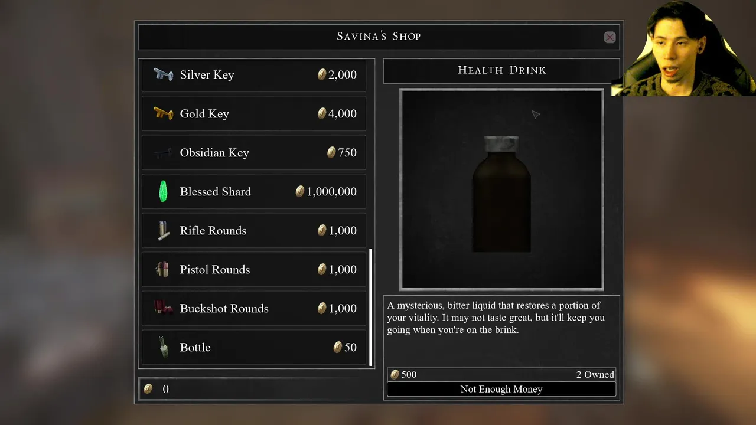Click the Silver Key icon
Viewport: 756px width, 425px height.
tap(163, 74)
